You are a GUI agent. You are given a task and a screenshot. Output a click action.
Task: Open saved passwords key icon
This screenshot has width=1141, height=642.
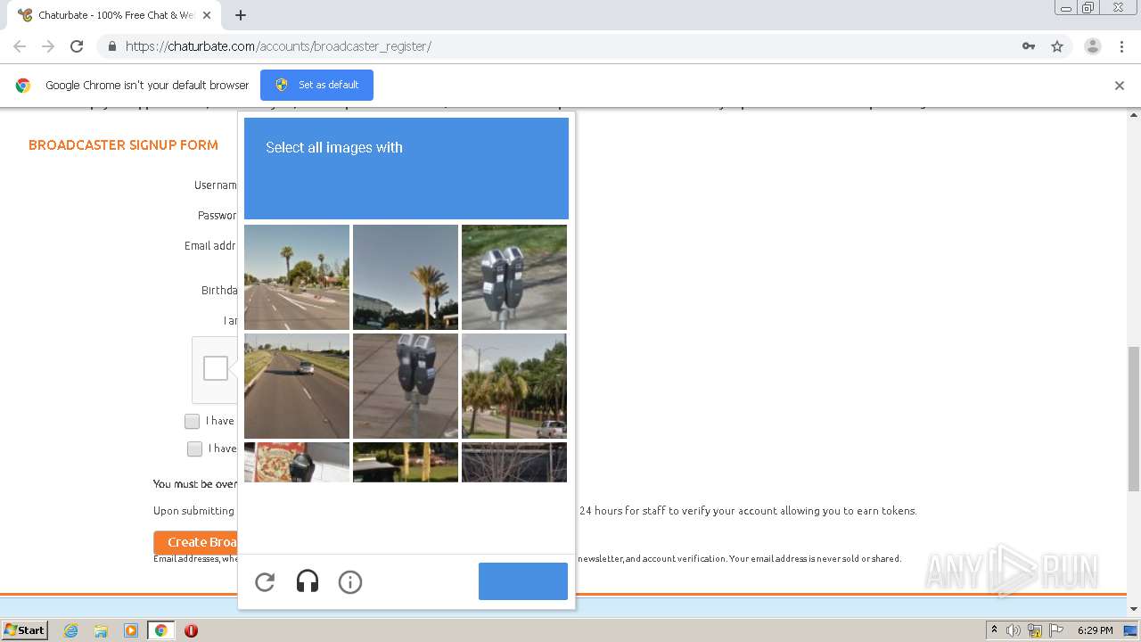point(1029,46)
